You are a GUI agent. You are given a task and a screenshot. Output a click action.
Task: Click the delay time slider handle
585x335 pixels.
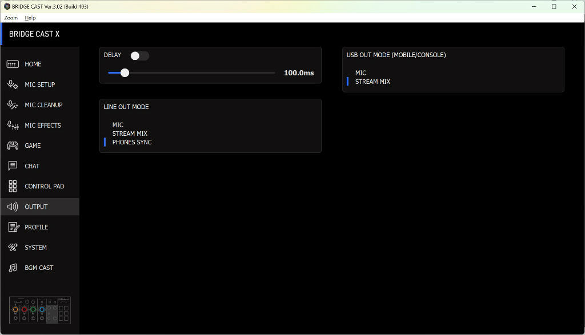coord(125,72)
